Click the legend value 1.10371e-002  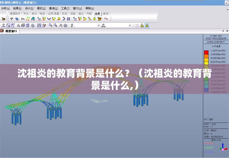point(218,51)
